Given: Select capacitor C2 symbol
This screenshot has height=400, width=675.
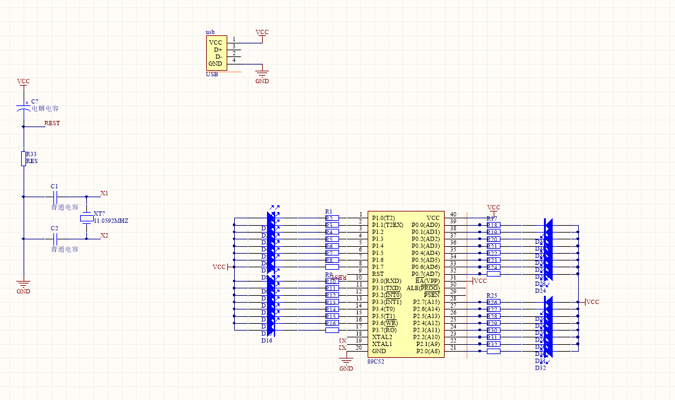Looking at the screenshot, I should pyautogui.click(x=55, y=239).
